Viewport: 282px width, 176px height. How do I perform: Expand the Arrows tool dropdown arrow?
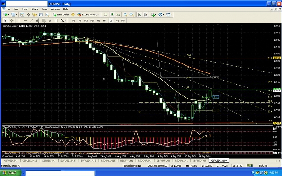click(x=65, y=21)
